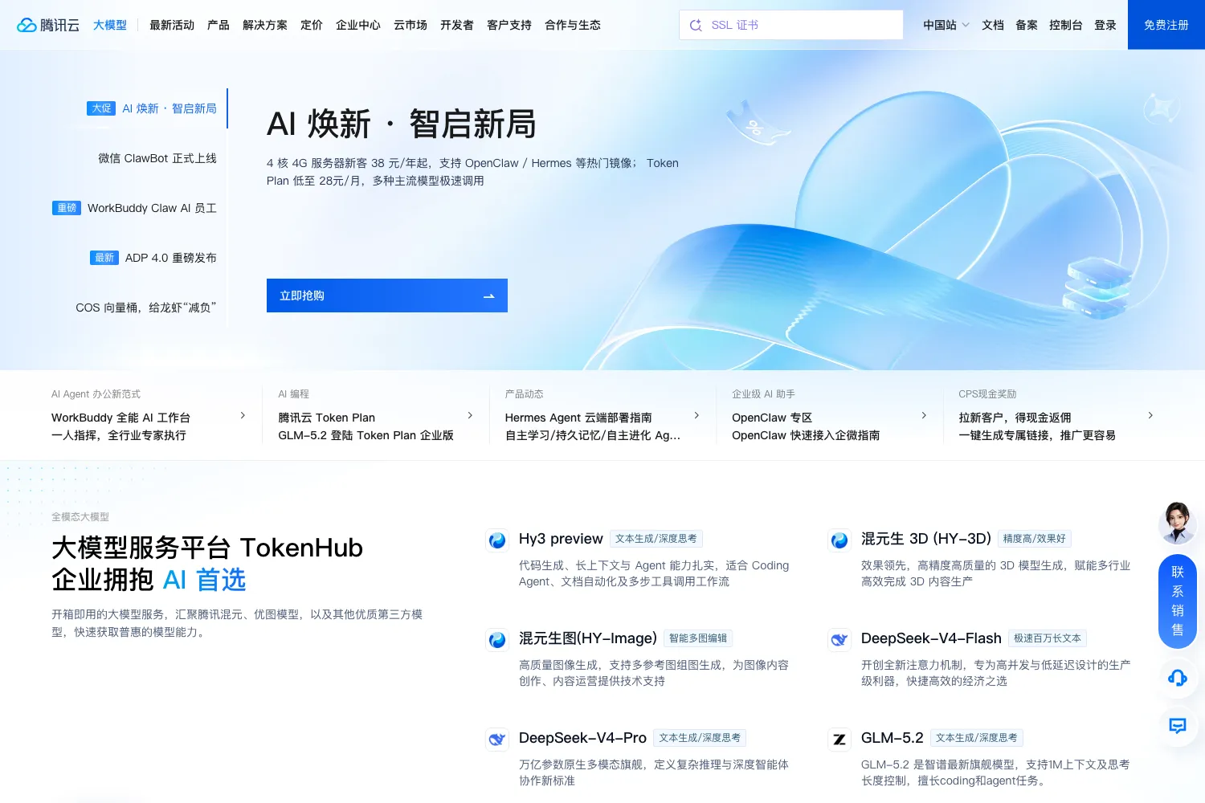Image resolution: width=1205 pixels, height=803 pixels.
Task: Open Hy3 preview model title
Action: coord(561,539)
